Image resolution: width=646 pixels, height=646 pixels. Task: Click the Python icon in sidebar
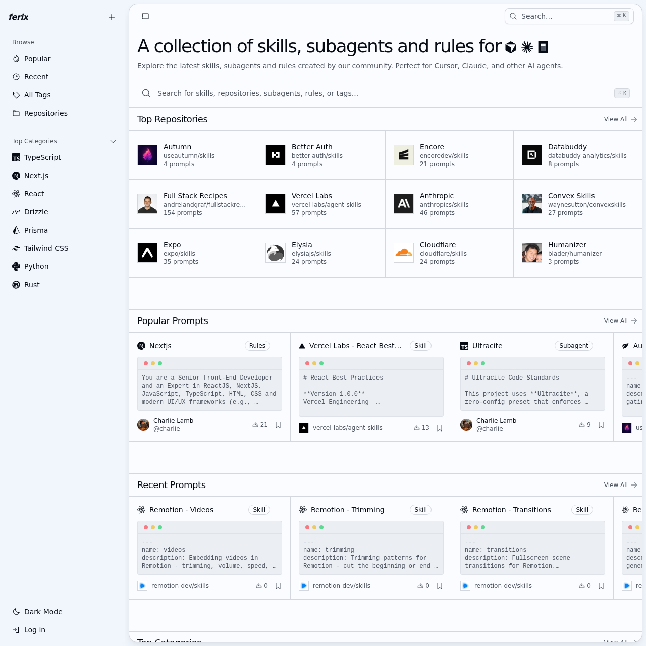[x=16, y=266]
